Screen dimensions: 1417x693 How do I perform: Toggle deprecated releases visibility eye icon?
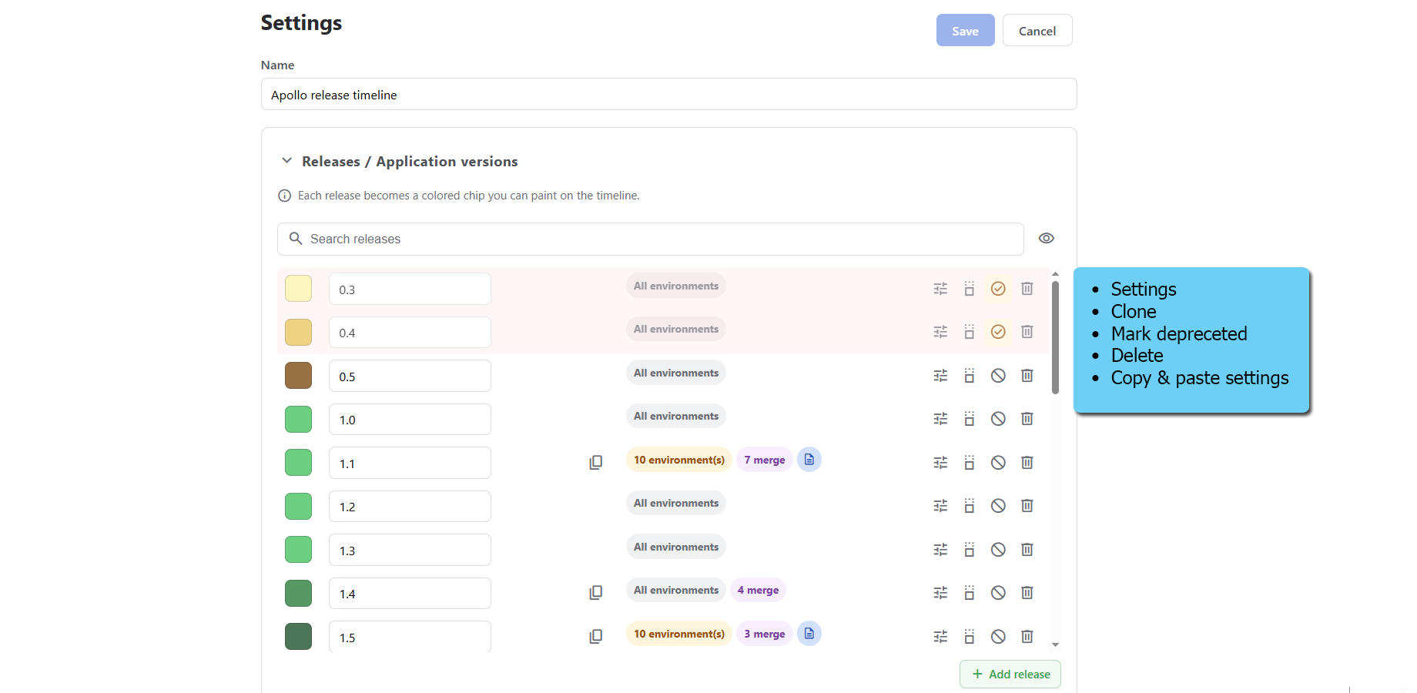[x=1046, y=239]
